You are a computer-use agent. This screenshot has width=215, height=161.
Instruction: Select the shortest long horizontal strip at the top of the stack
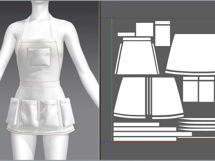(136, 124)
